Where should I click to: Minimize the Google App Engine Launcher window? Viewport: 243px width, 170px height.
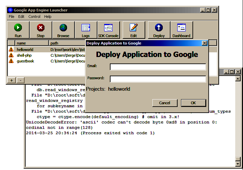(x=203, y=10)
